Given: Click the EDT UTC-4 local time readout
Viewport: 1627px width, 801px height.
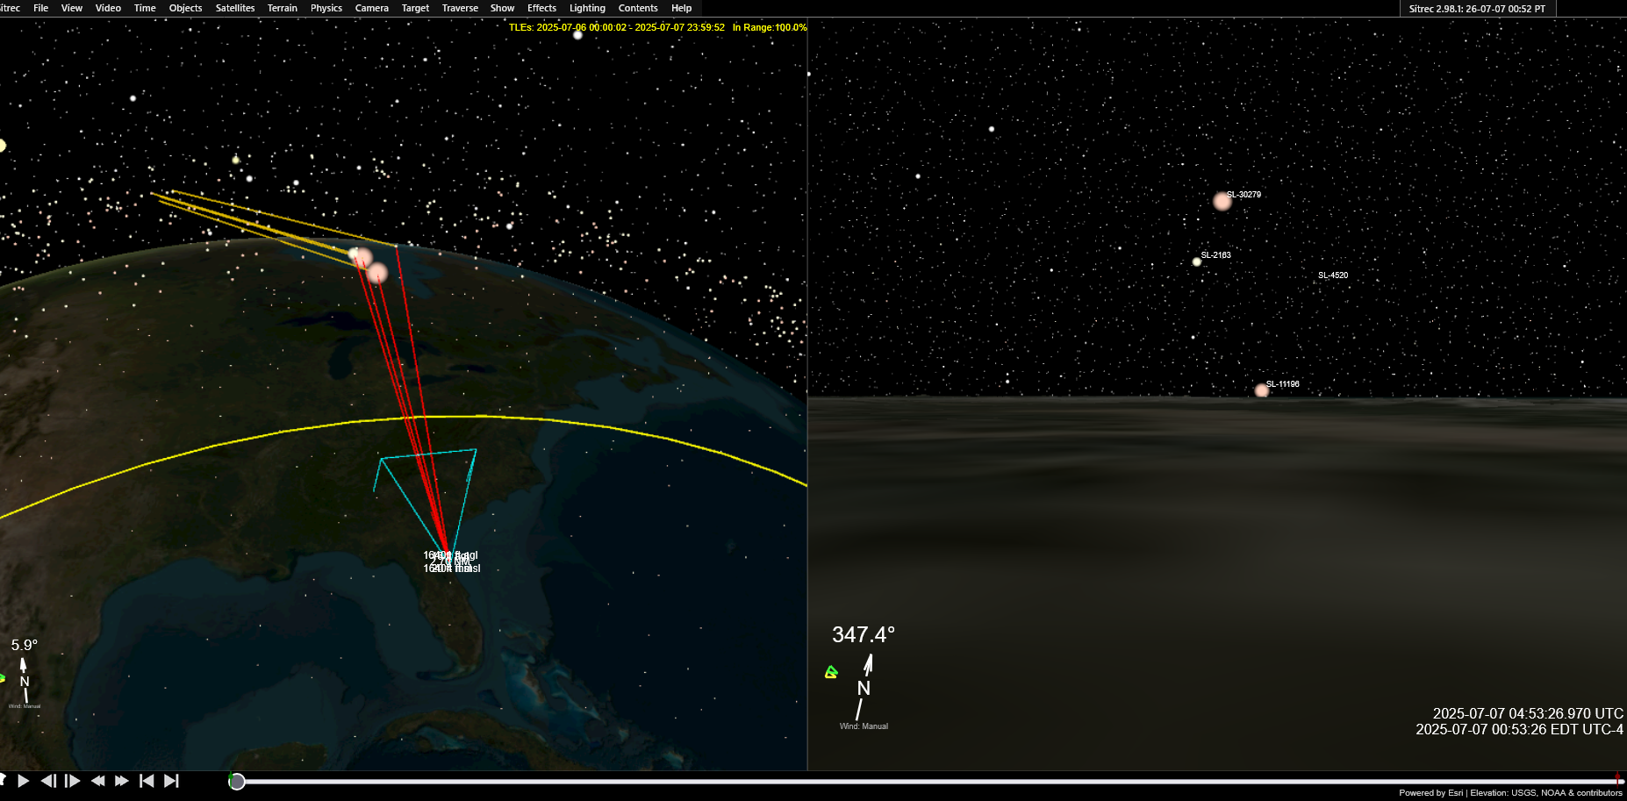Looking at the screenshot, I should (x=1519, y=730).
